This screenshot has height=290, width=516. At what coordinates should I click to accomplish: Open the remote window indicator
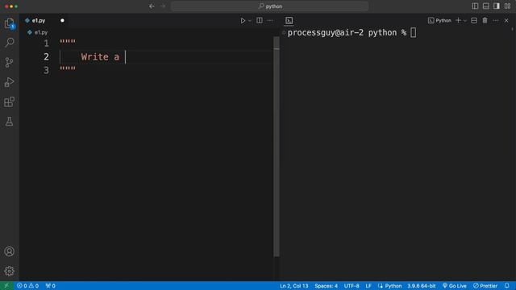(x=6, y=286)
